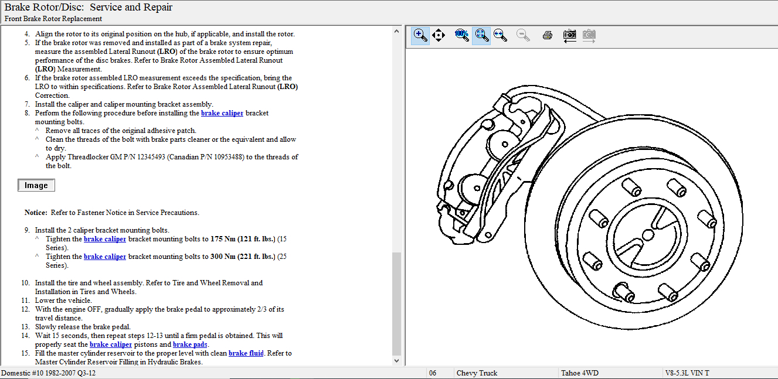The width and height of the screenshot is (778, 379).
Task: Select the pan arrows tool
Action: (x=439, y=36)
